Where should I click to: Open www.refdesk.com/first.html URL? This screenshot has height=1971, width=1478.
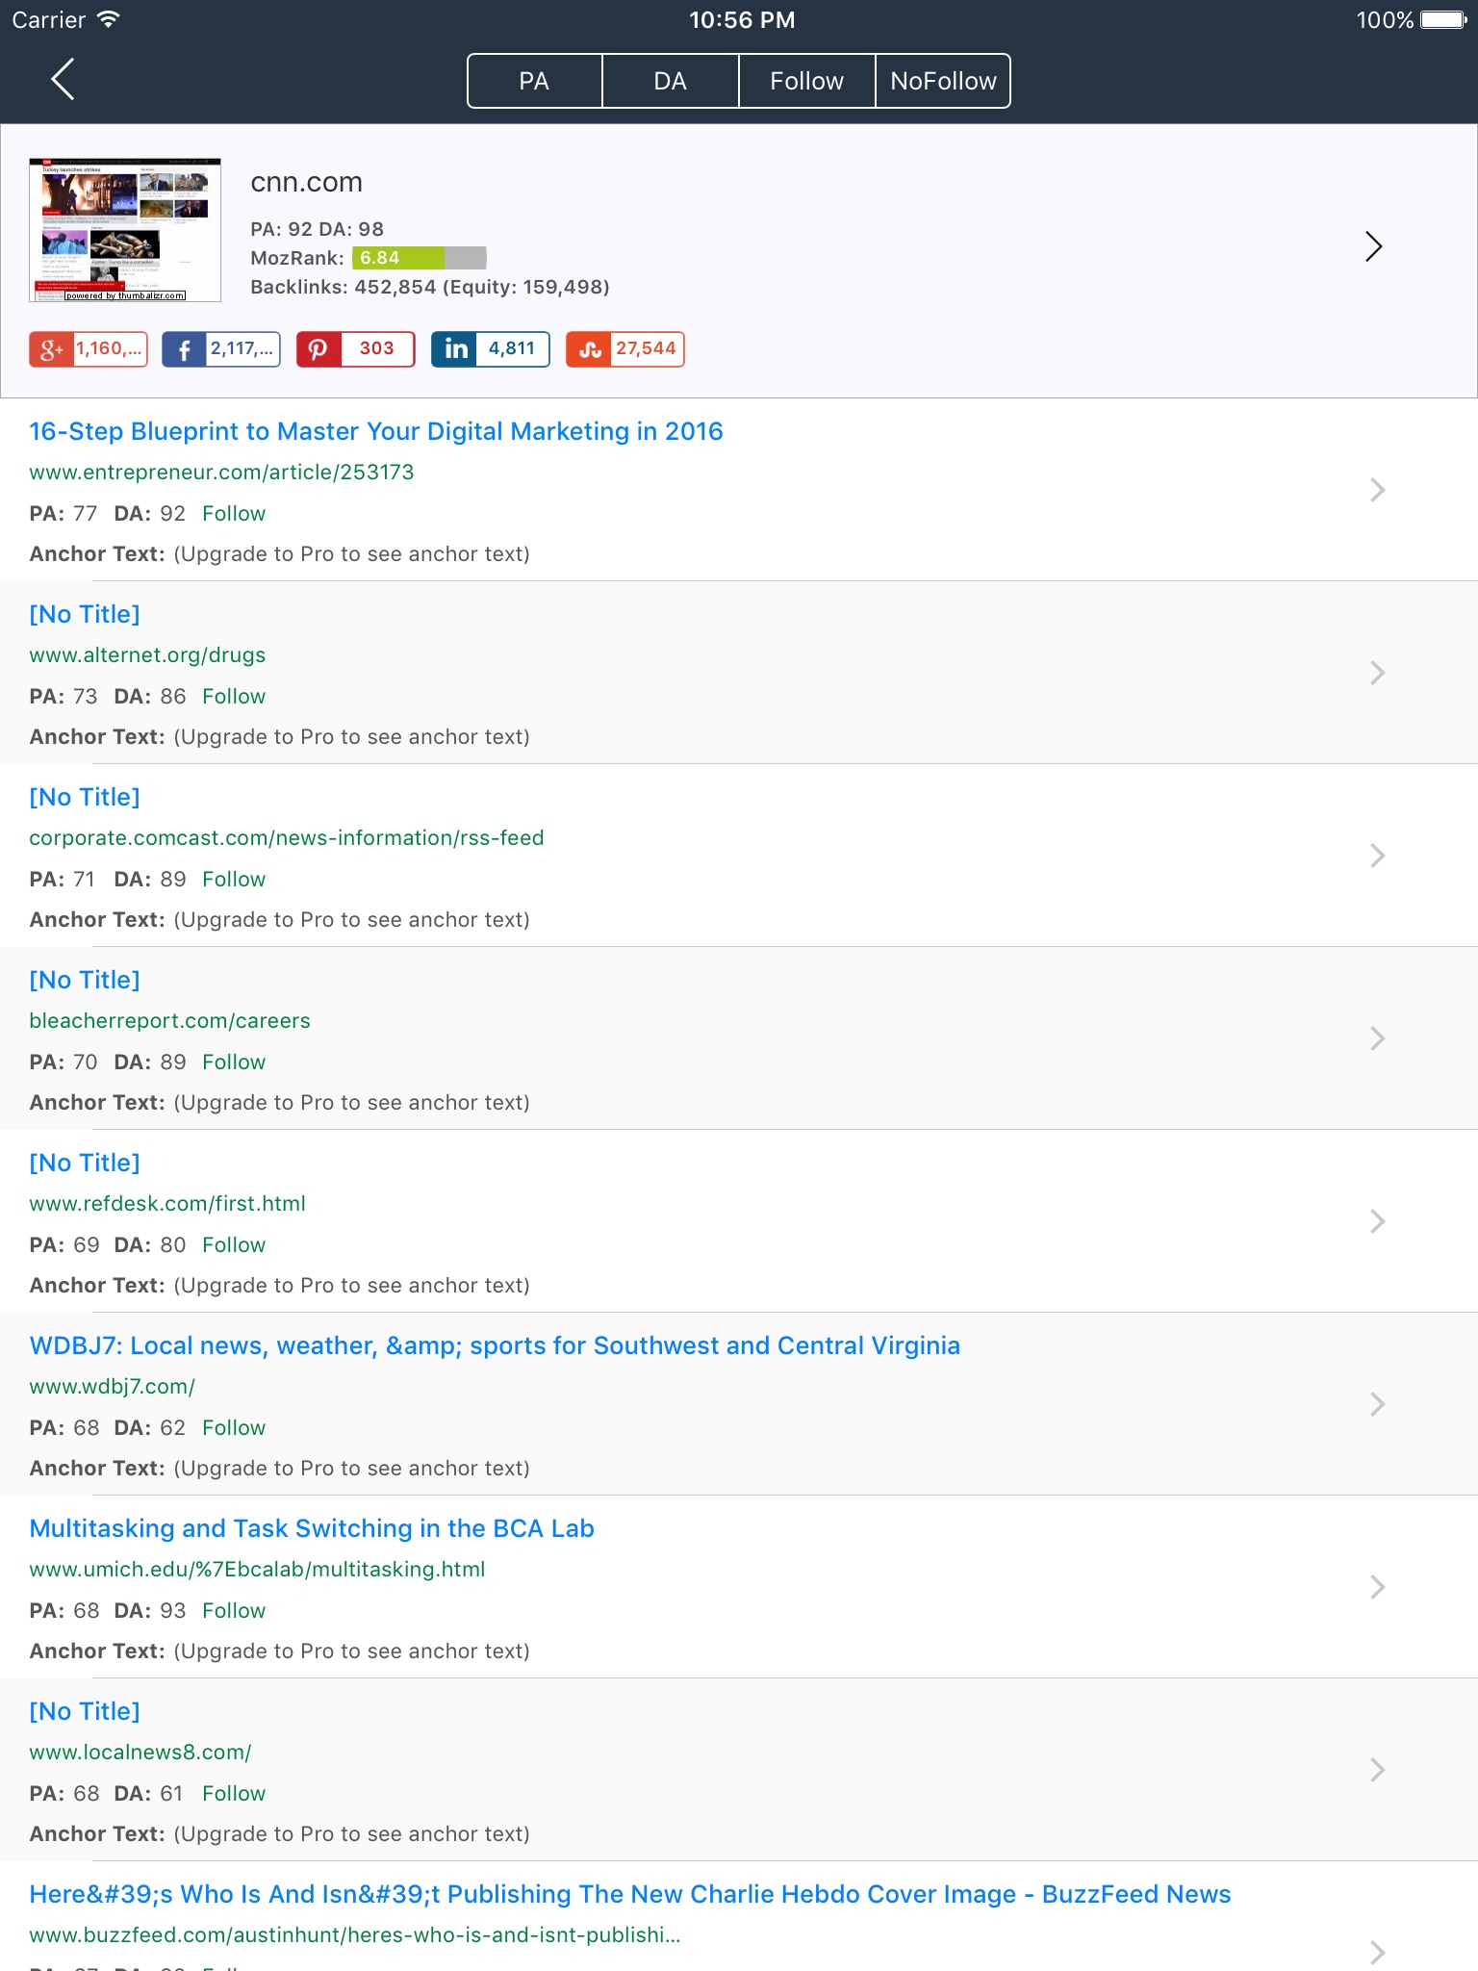(x=167, y=1204)
